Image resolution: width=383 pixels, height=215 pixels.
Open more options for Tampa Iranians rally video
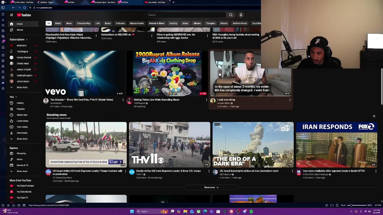(x=125, y=171)
